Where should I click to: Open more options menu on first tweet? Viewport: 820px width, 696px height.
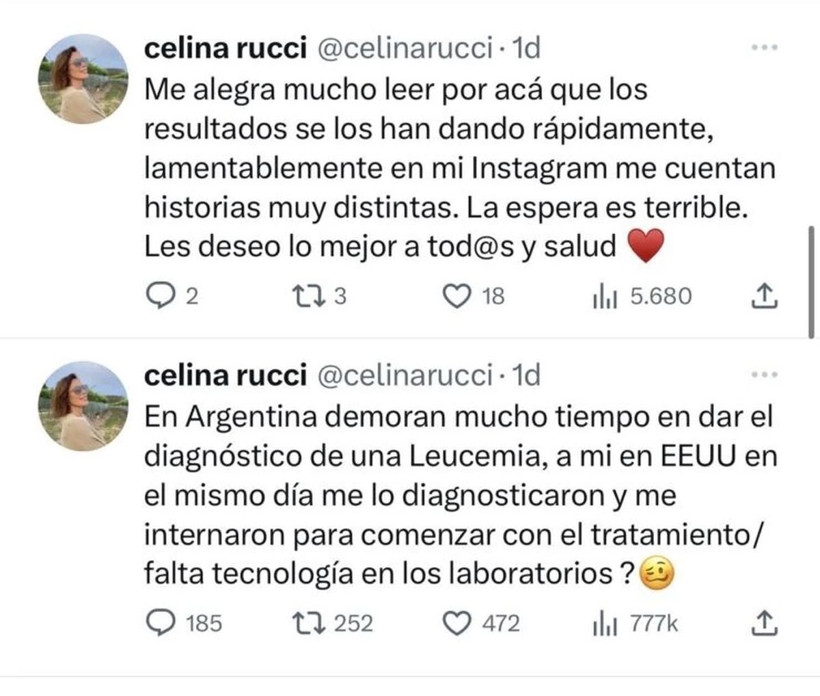pos(764,47)
